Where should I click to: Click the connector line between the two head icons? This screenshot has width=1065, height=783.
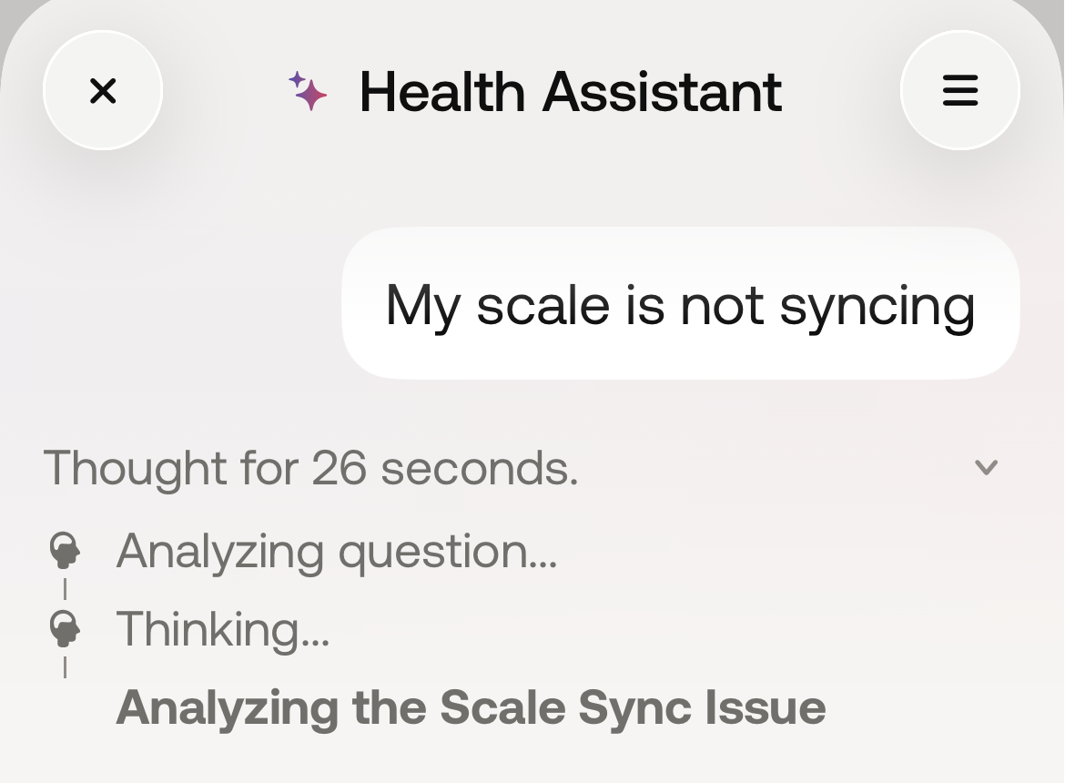coord(66,589)
